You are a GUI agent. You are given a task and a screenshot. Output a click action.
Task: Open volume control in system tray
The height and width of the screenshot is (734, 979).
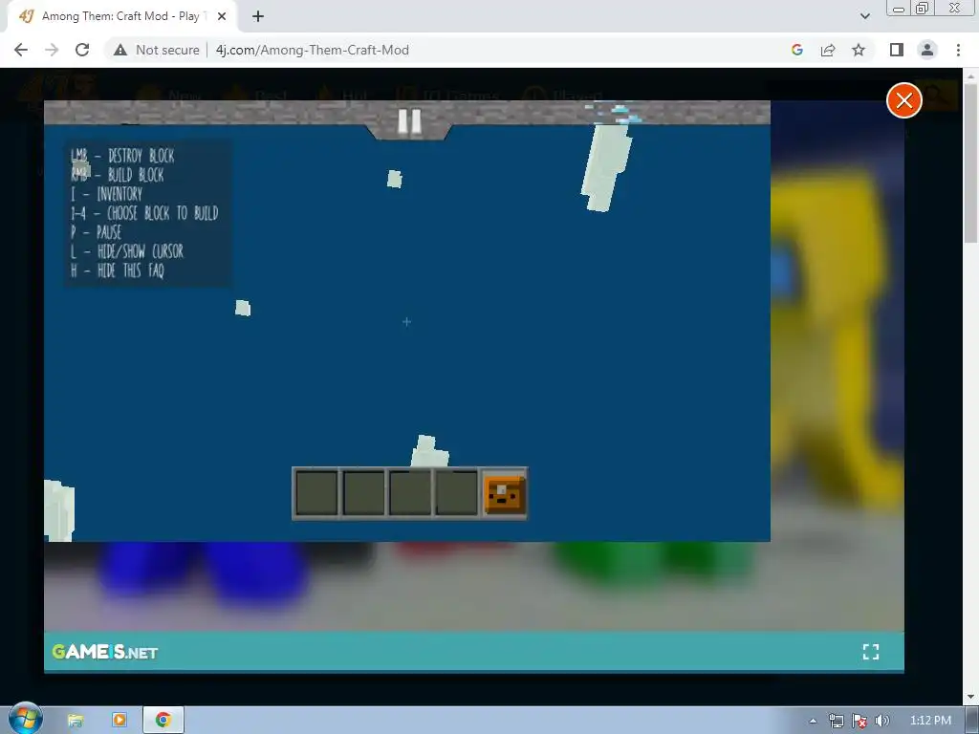(x=882, y=721)
